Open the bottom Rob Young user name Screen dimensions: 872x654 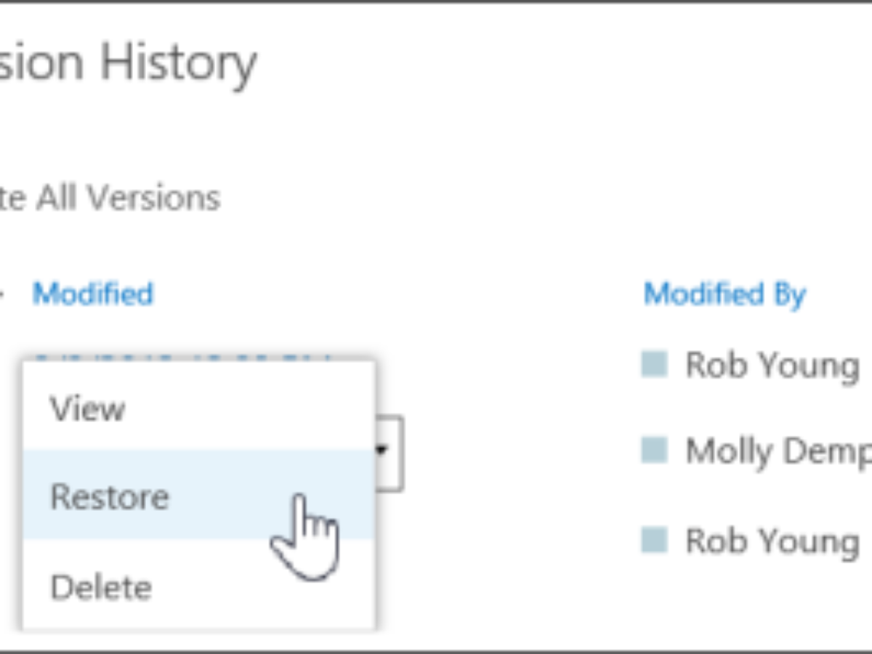pyautogui.click(x=772, y=542)
